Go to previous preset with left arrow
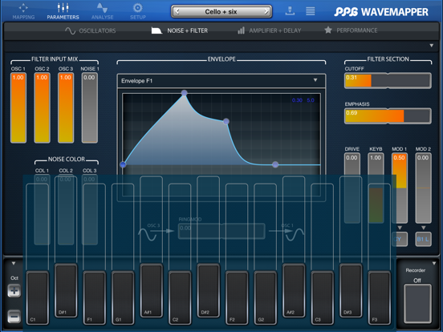443x332 pixels. tap(177, 11)
